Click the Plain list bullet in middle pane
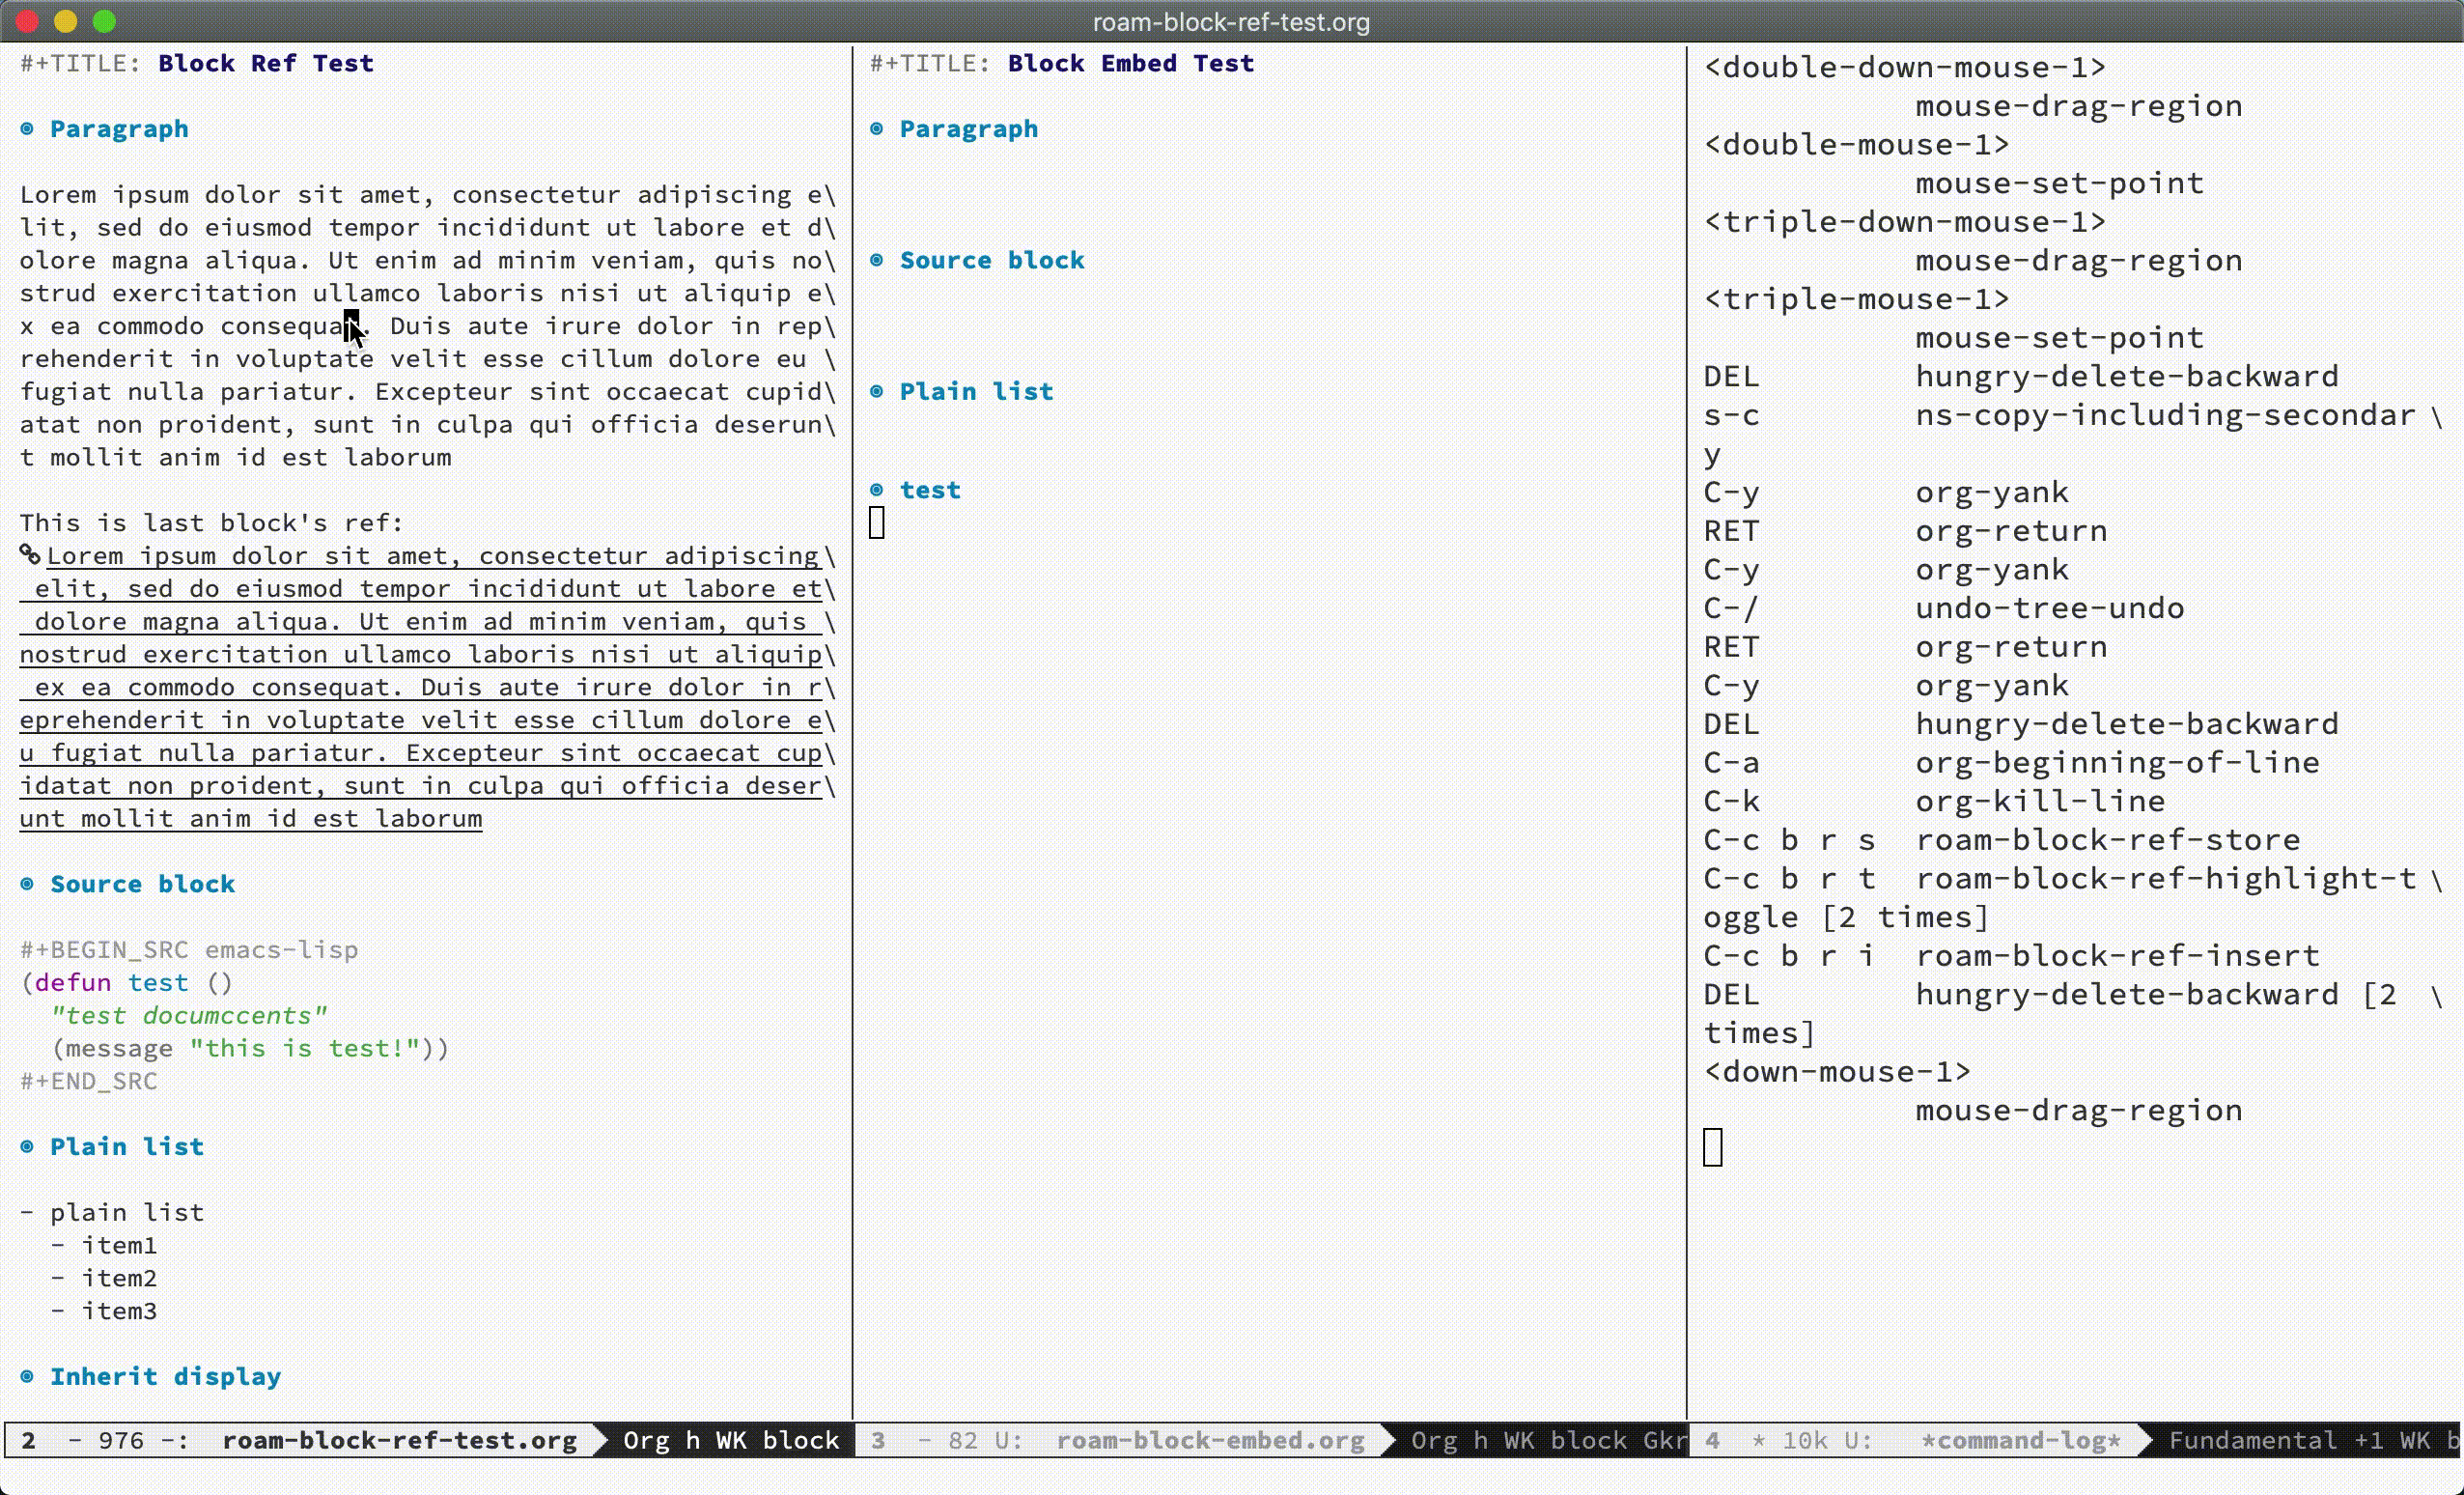This screenshot has height=1495, width=2464. click(877, 392)
